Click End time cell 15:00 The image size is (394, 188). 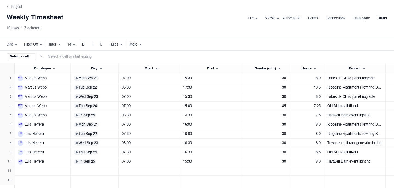(210, 106)
